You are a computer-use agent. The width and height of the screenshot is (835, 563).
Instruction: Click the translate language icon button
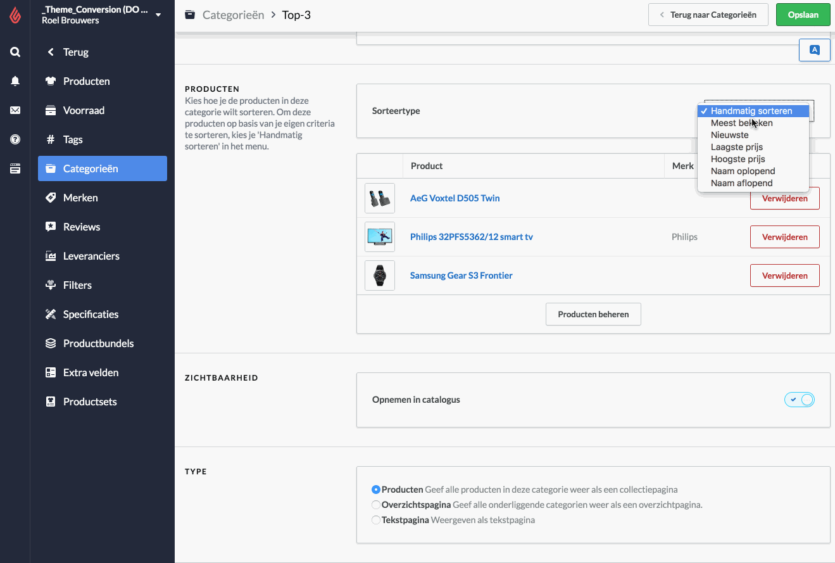[815, 50]
